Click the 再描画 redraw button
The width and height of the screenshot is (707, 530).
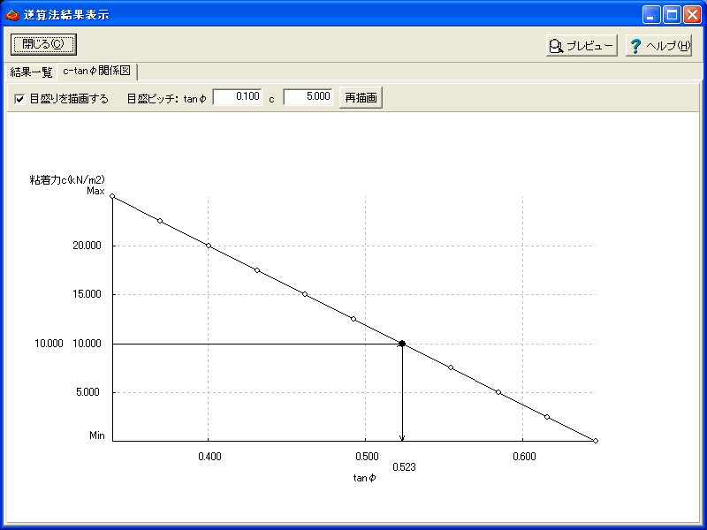(x=361, y=98)
